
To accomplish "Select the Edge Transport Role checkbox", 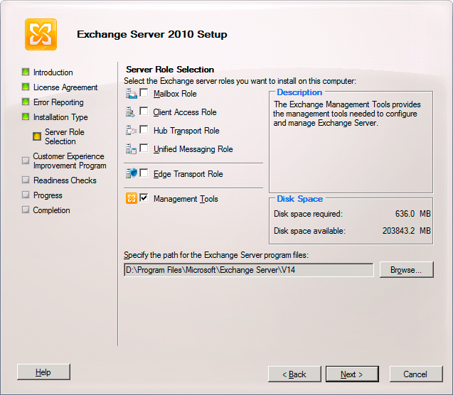I will click(x=144, y=173).
